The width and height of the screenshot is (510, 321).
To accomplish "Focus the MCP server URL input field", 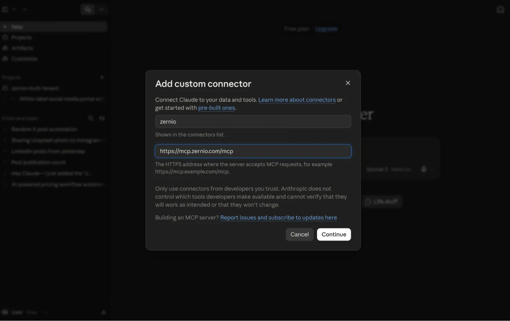I will coord(253,151).
